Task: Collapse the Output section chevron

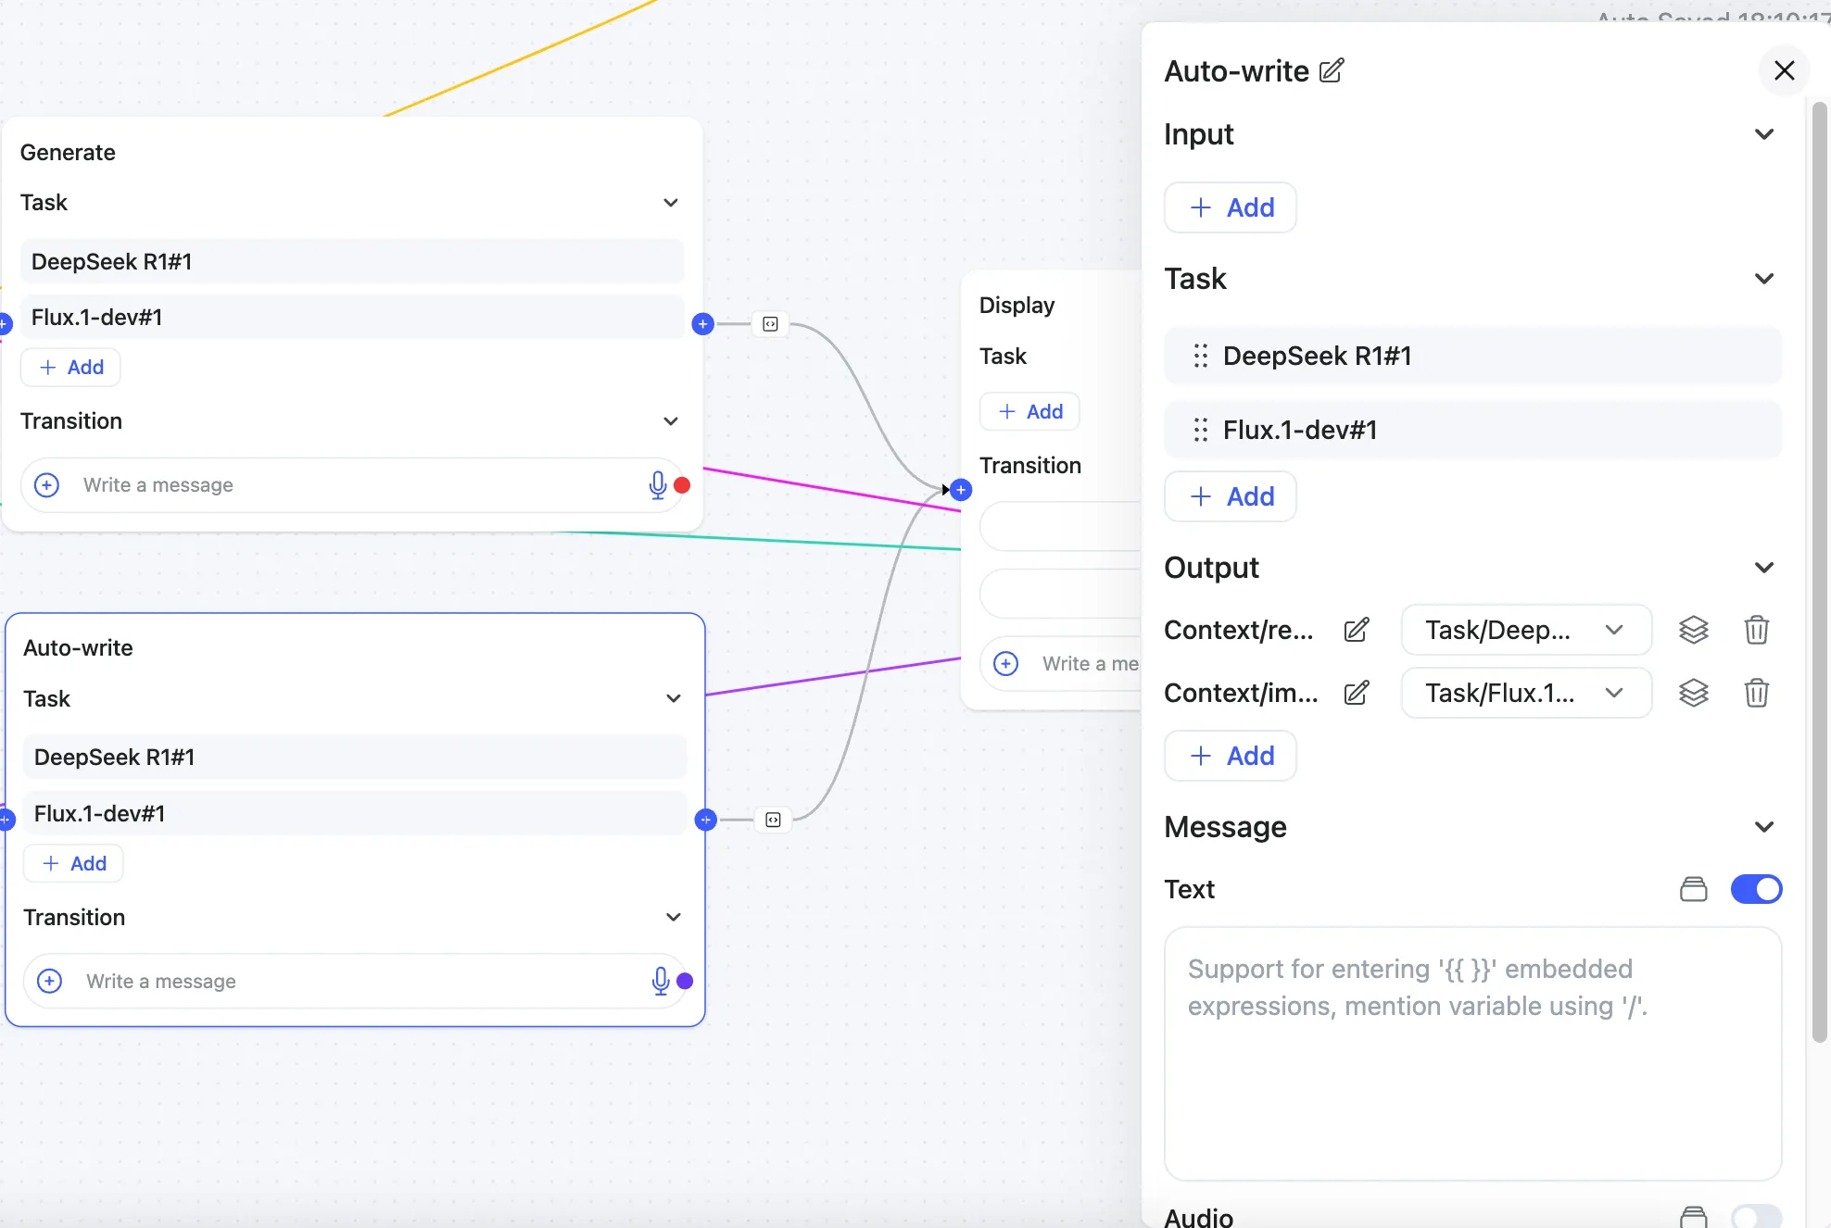Action: 1763,568
